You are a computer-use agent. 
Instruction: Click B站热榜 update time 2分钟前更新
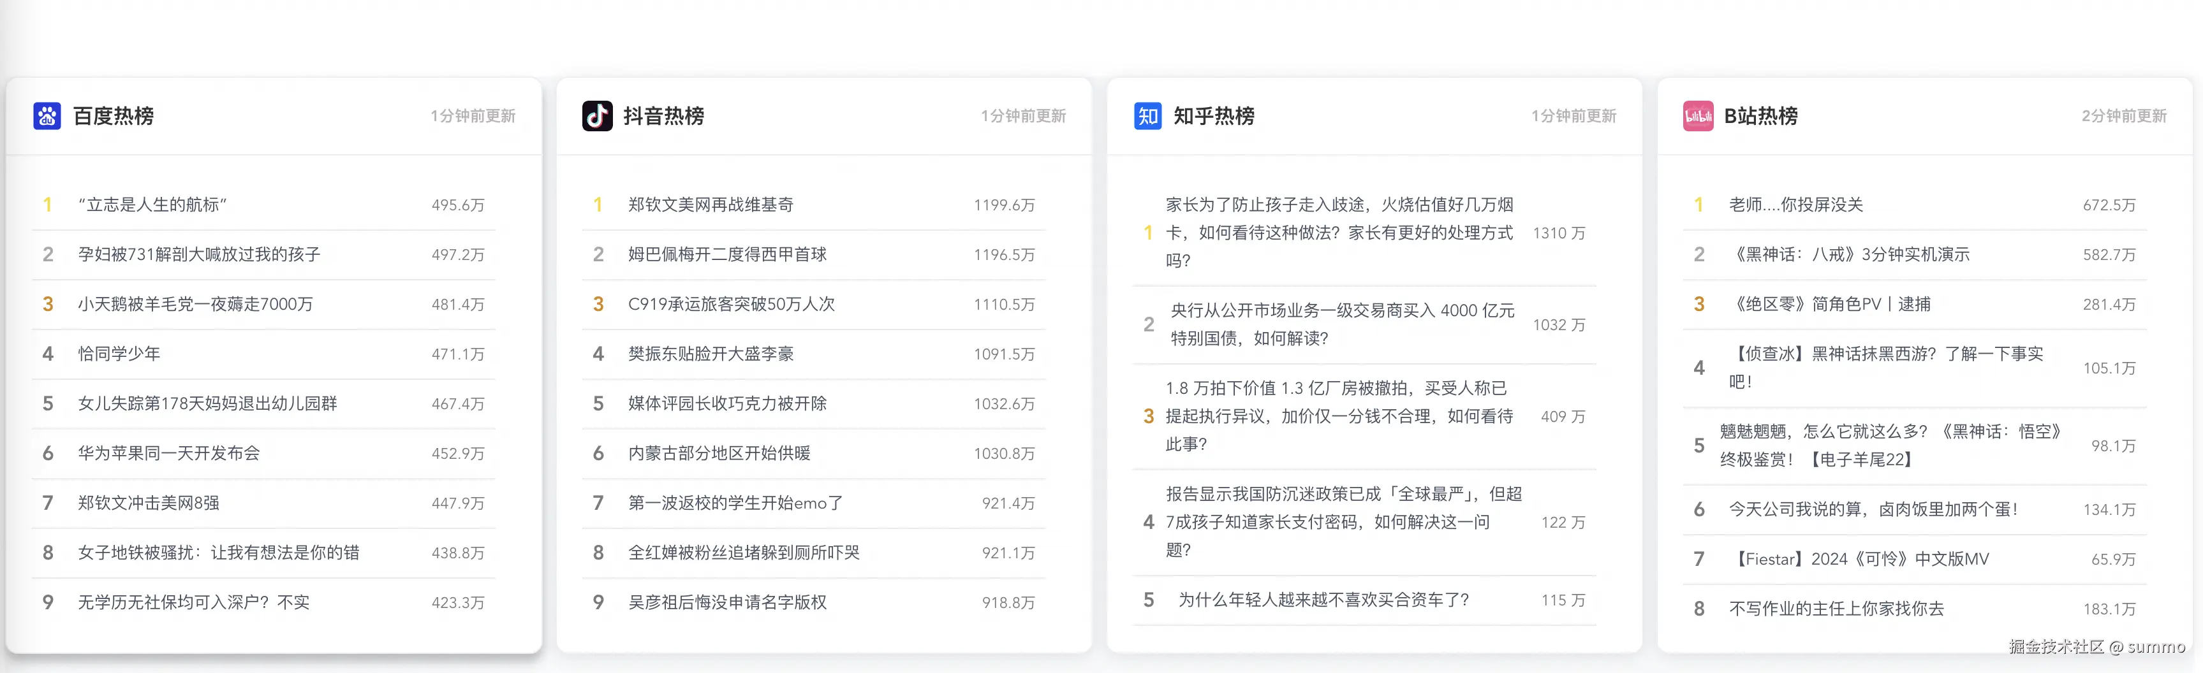(2123, 116)
